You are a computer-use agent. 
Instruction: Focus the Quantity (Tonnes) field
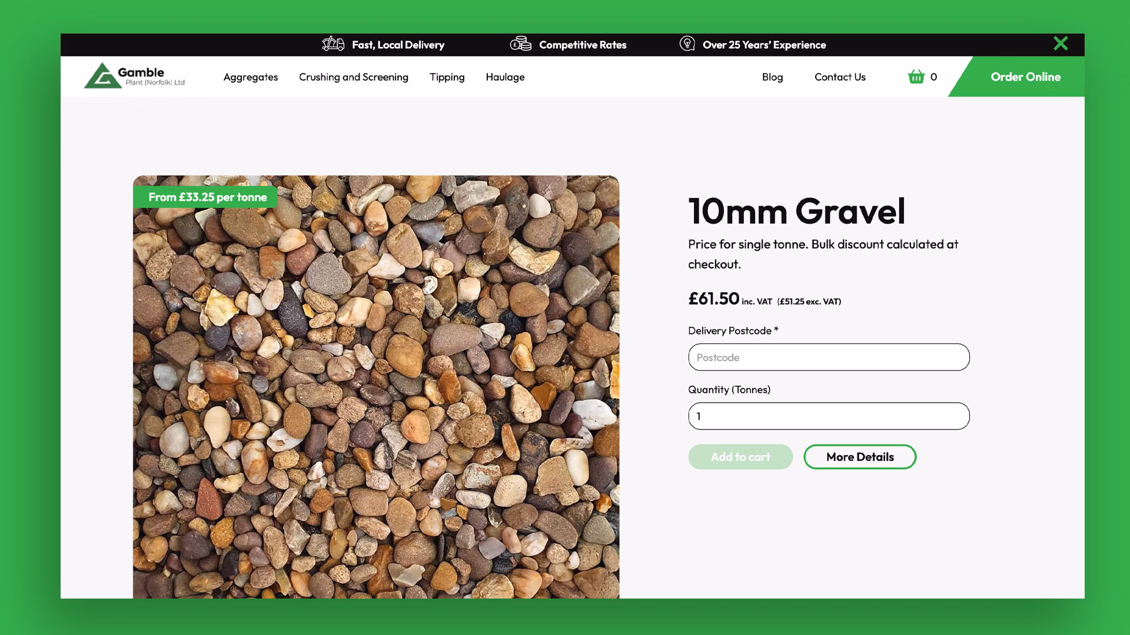coord(828,416)
